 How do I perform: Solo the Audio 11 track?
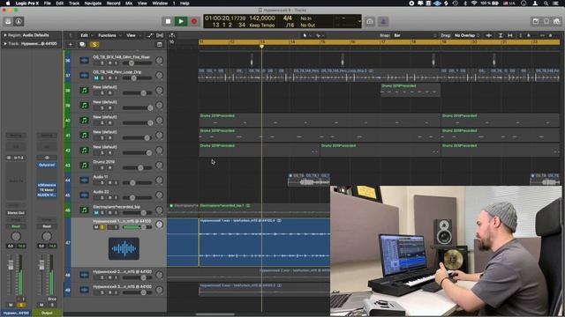(x=102, y=182)
